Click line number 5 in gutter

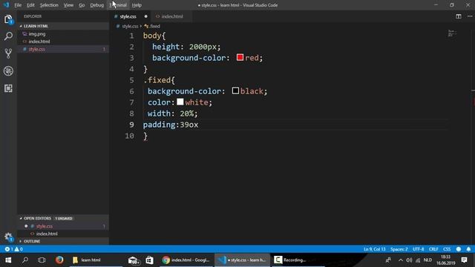(131, 80)
